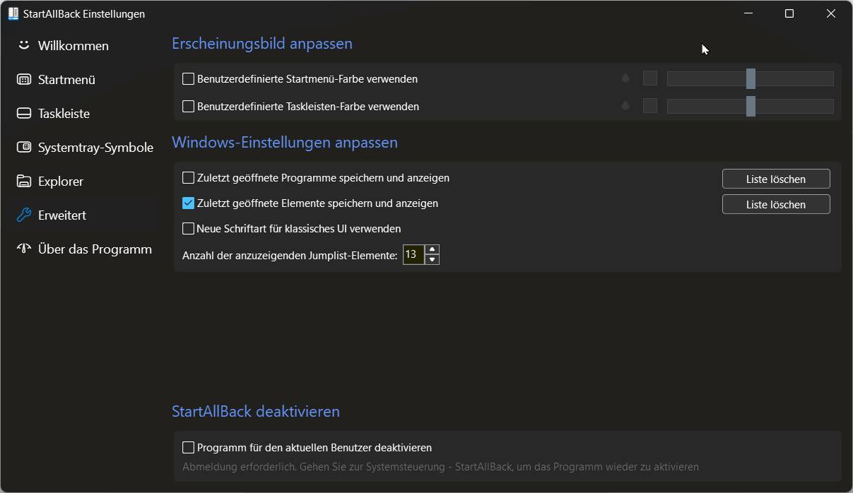Click the Explorer folder icon
This screenshot has height=493, width=853.
(24, 182)
